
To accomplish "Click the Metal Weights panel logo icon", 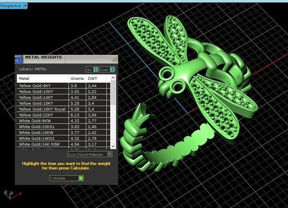I will pos(19,59).
